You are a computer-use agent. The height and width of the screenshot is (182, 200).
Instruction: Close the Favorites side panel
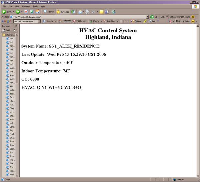tap(16, 26)
